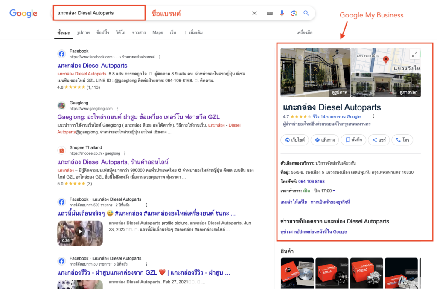Switch to the Maps tab
Image resolution: width=437 pixels, height=289 pixels.
[x=157, y=32]
